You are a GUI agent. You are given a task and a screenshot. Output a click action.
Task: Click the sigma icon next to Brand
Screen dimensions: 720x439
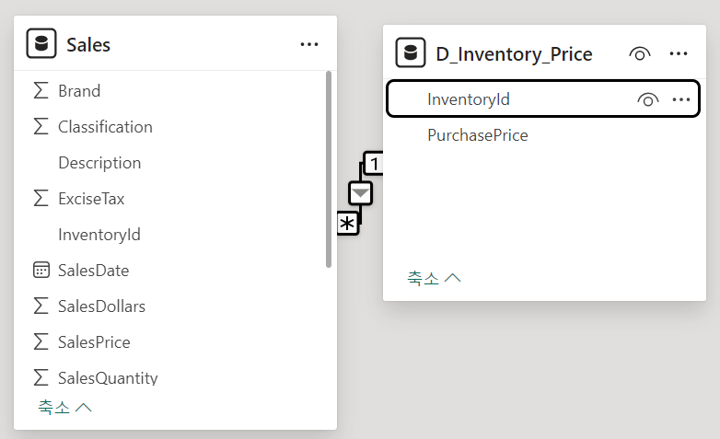(41, 91)
